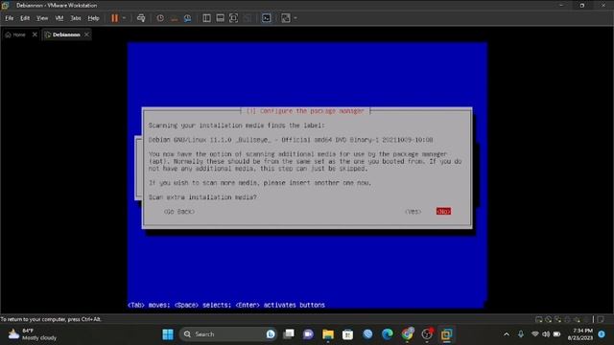Open the Help menu
The height and width of the screenshot is (345, 614).
tap(94, 18)
